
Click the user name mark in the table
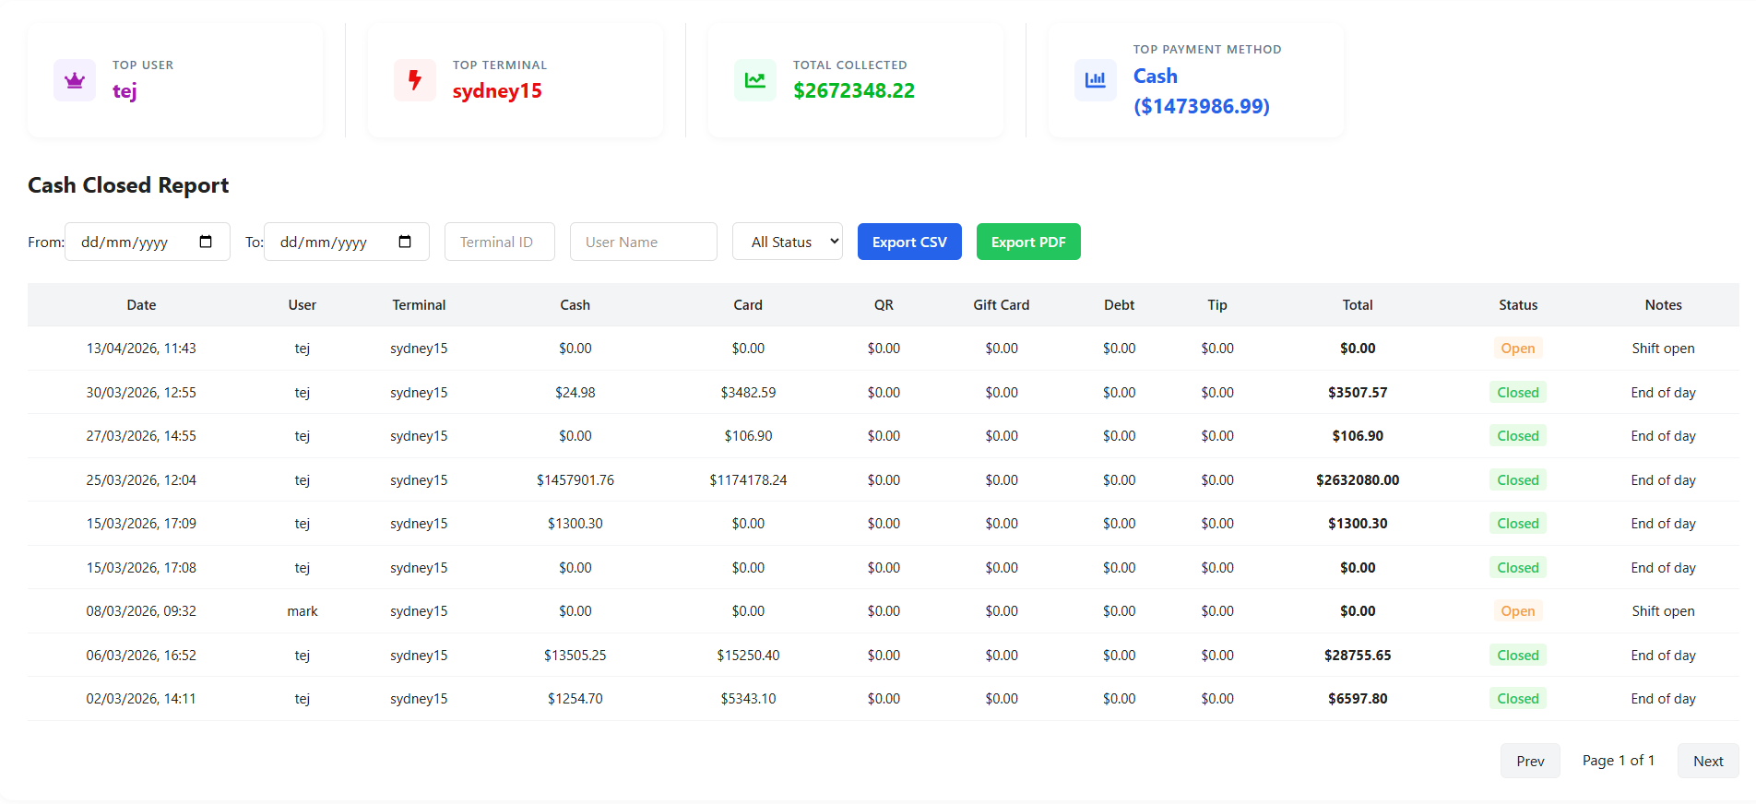pyautogui.click(x=303, y=611)
